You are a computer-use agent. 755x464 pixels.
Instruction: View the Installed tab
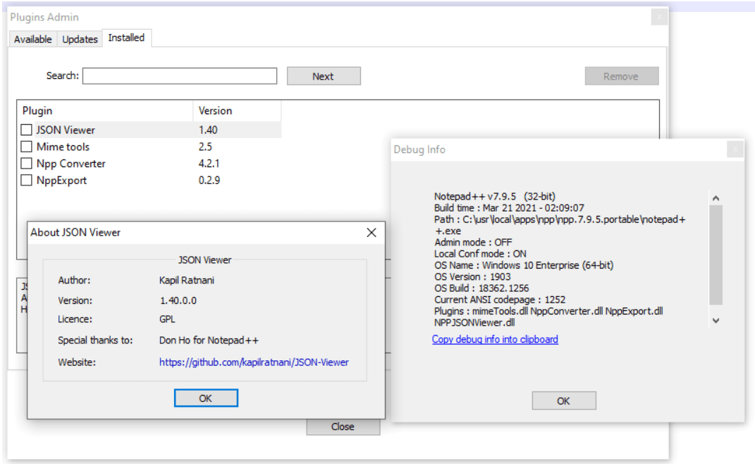point(127,38)
